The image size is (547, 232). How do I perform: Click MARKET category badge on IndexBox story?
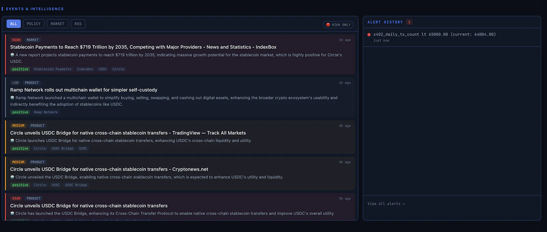tap(33, 40)
